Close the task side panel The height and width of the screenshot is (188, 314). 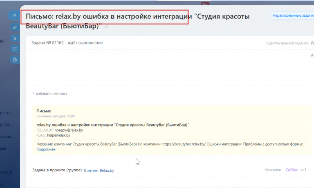14,15
